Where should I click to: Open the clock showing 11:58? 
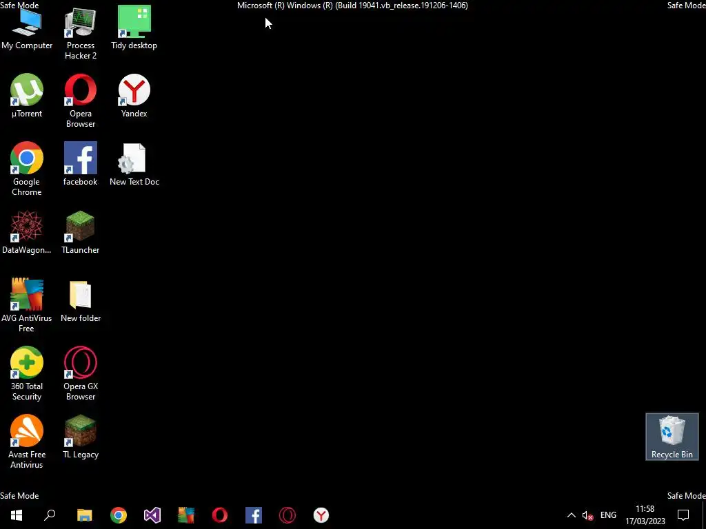click(645, 515)
